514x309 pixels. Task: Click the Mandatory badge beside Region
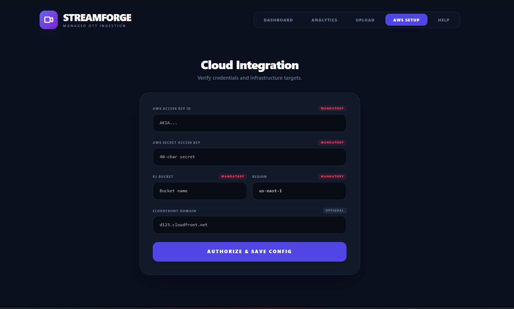pos(332,176)
